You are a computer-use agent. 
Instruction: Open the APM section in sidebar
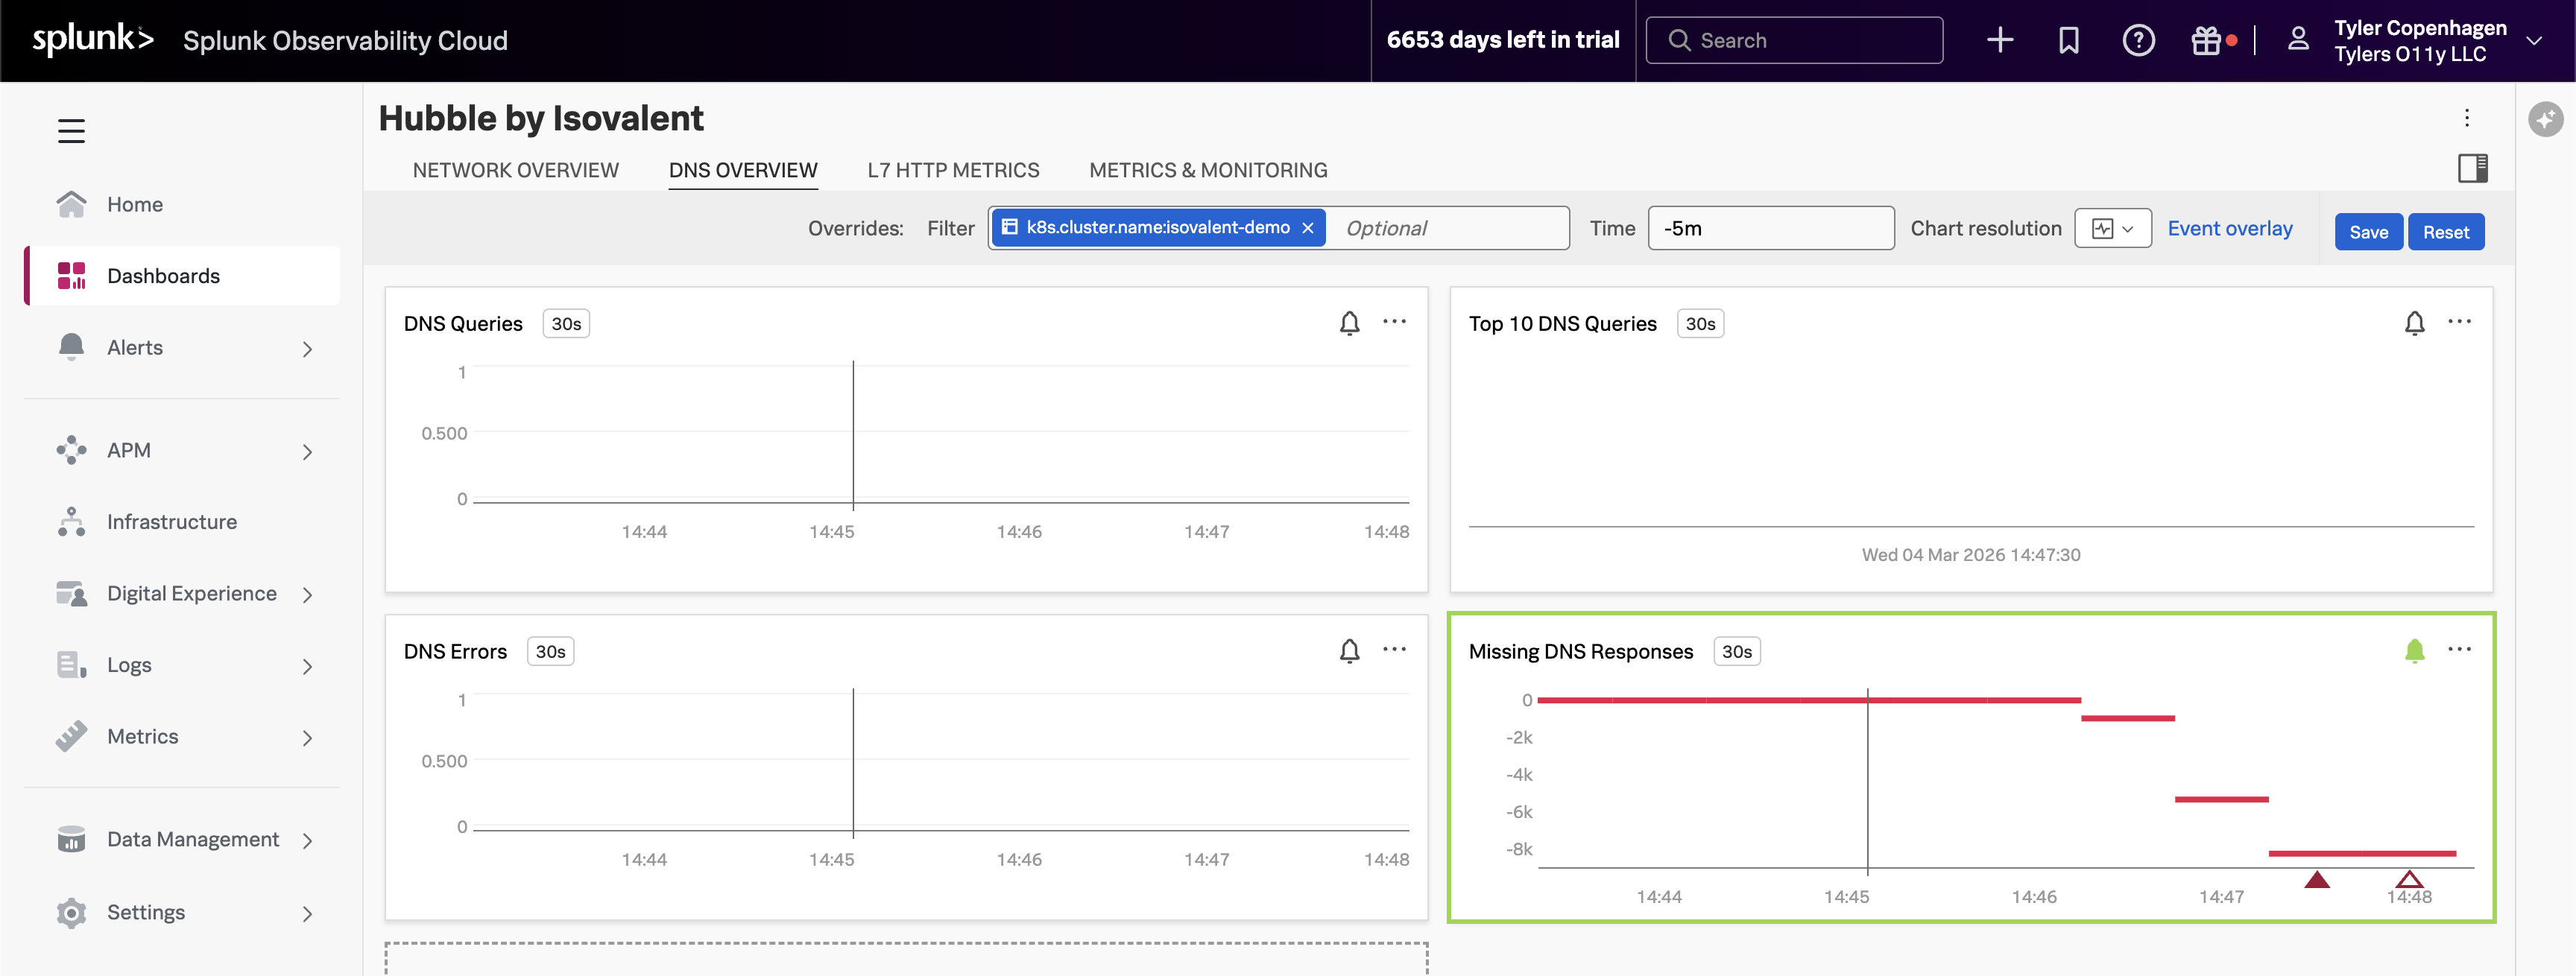[x=129, y=450]
